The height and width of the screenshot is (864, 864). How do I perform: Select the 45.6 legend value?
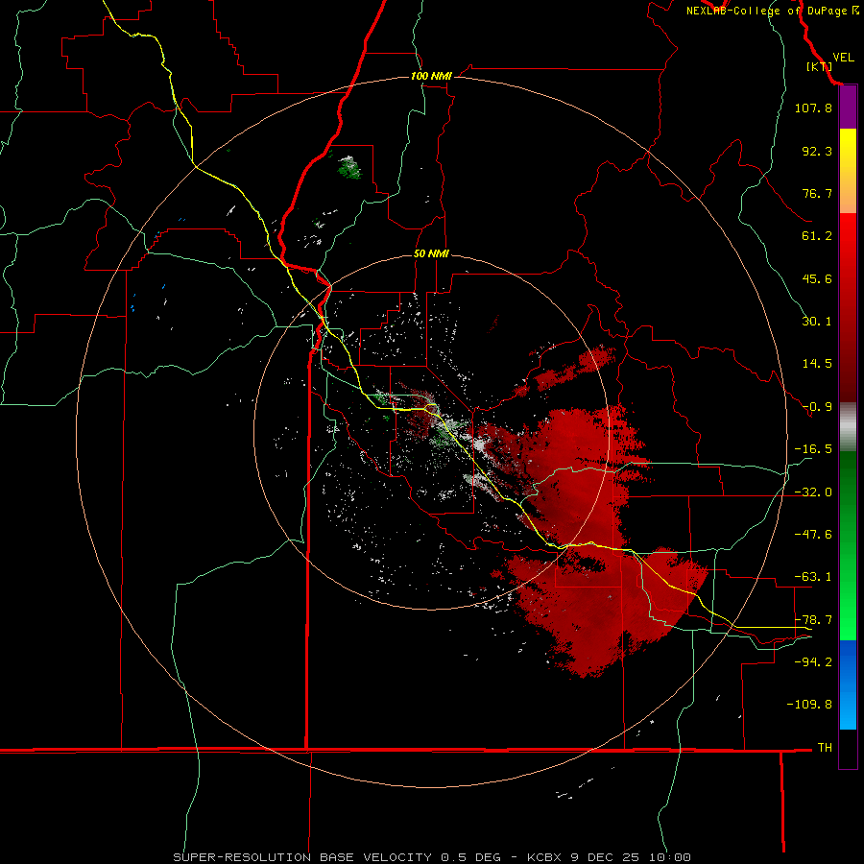tap(817, 278)
